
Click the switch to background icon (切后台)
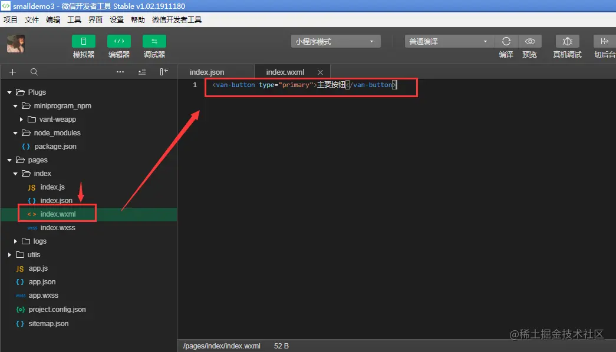(604, 41)
